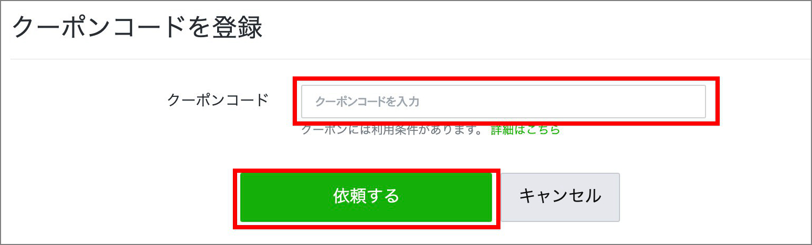Select the クーポンコードを登録 heading text
Viewport: 812px width, 245px height.
click(x=137, y=28)
